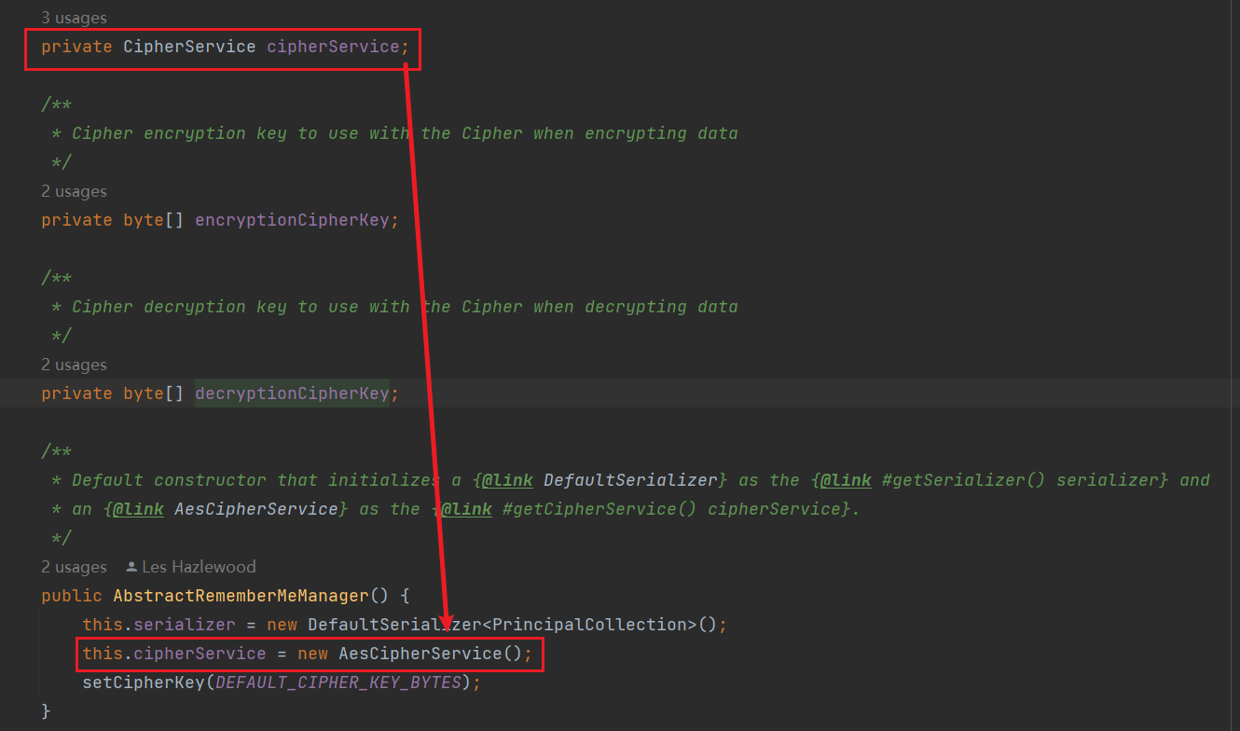Place the cursor on the cipherService field declaration name

coord(333,47)
